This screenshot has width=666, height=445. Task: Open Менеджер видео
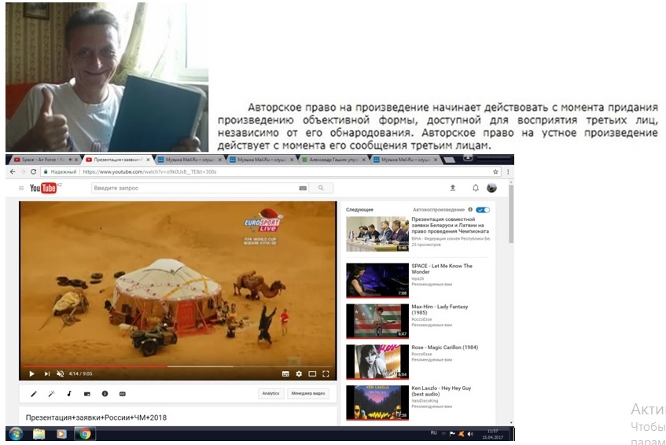pos(308,394)
